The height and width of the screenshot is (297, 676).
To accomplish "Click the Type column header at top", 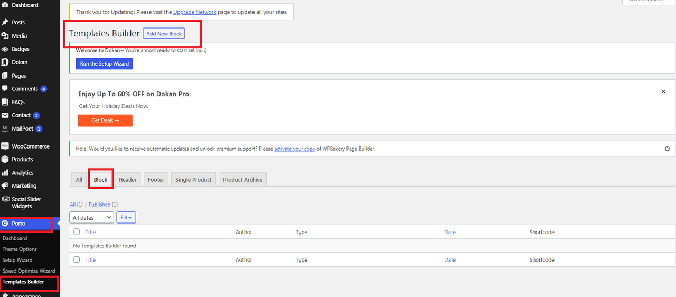I will [302, 232].
